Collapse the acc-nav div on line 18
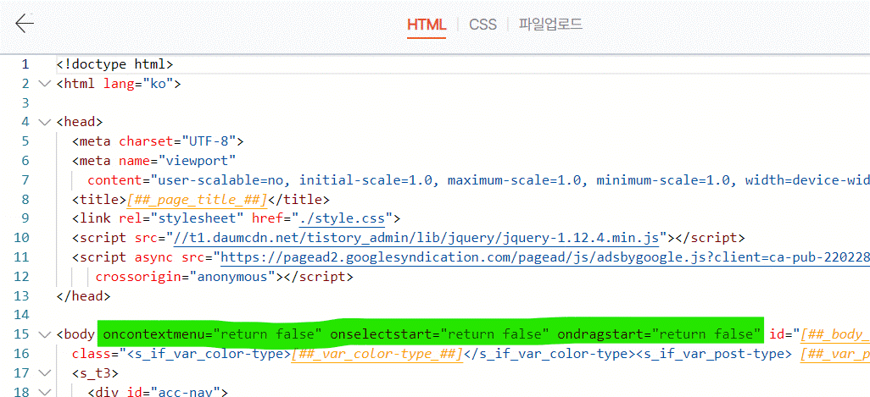This screenshot has height=397, width=870. click(x=44, y=393)
